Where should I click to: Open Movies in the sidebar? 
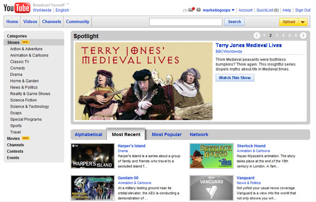point(13,139)
